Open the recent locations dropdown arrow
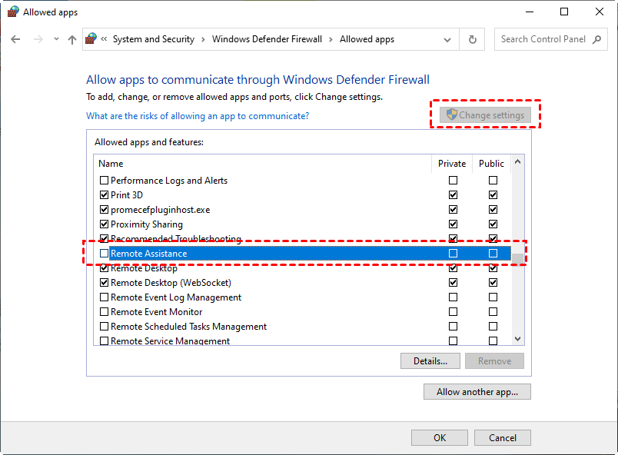 [56, 39]
